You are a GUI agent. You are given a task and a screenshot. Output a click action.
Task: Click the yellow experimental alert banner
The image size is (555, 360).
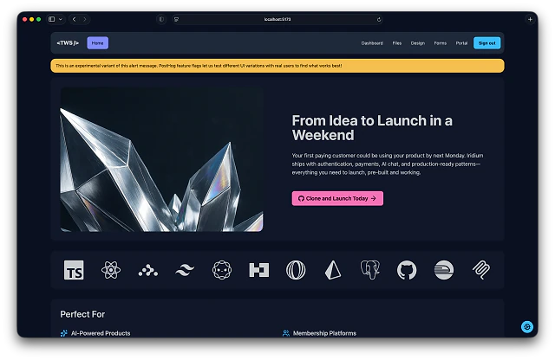(x=277, y=66)
